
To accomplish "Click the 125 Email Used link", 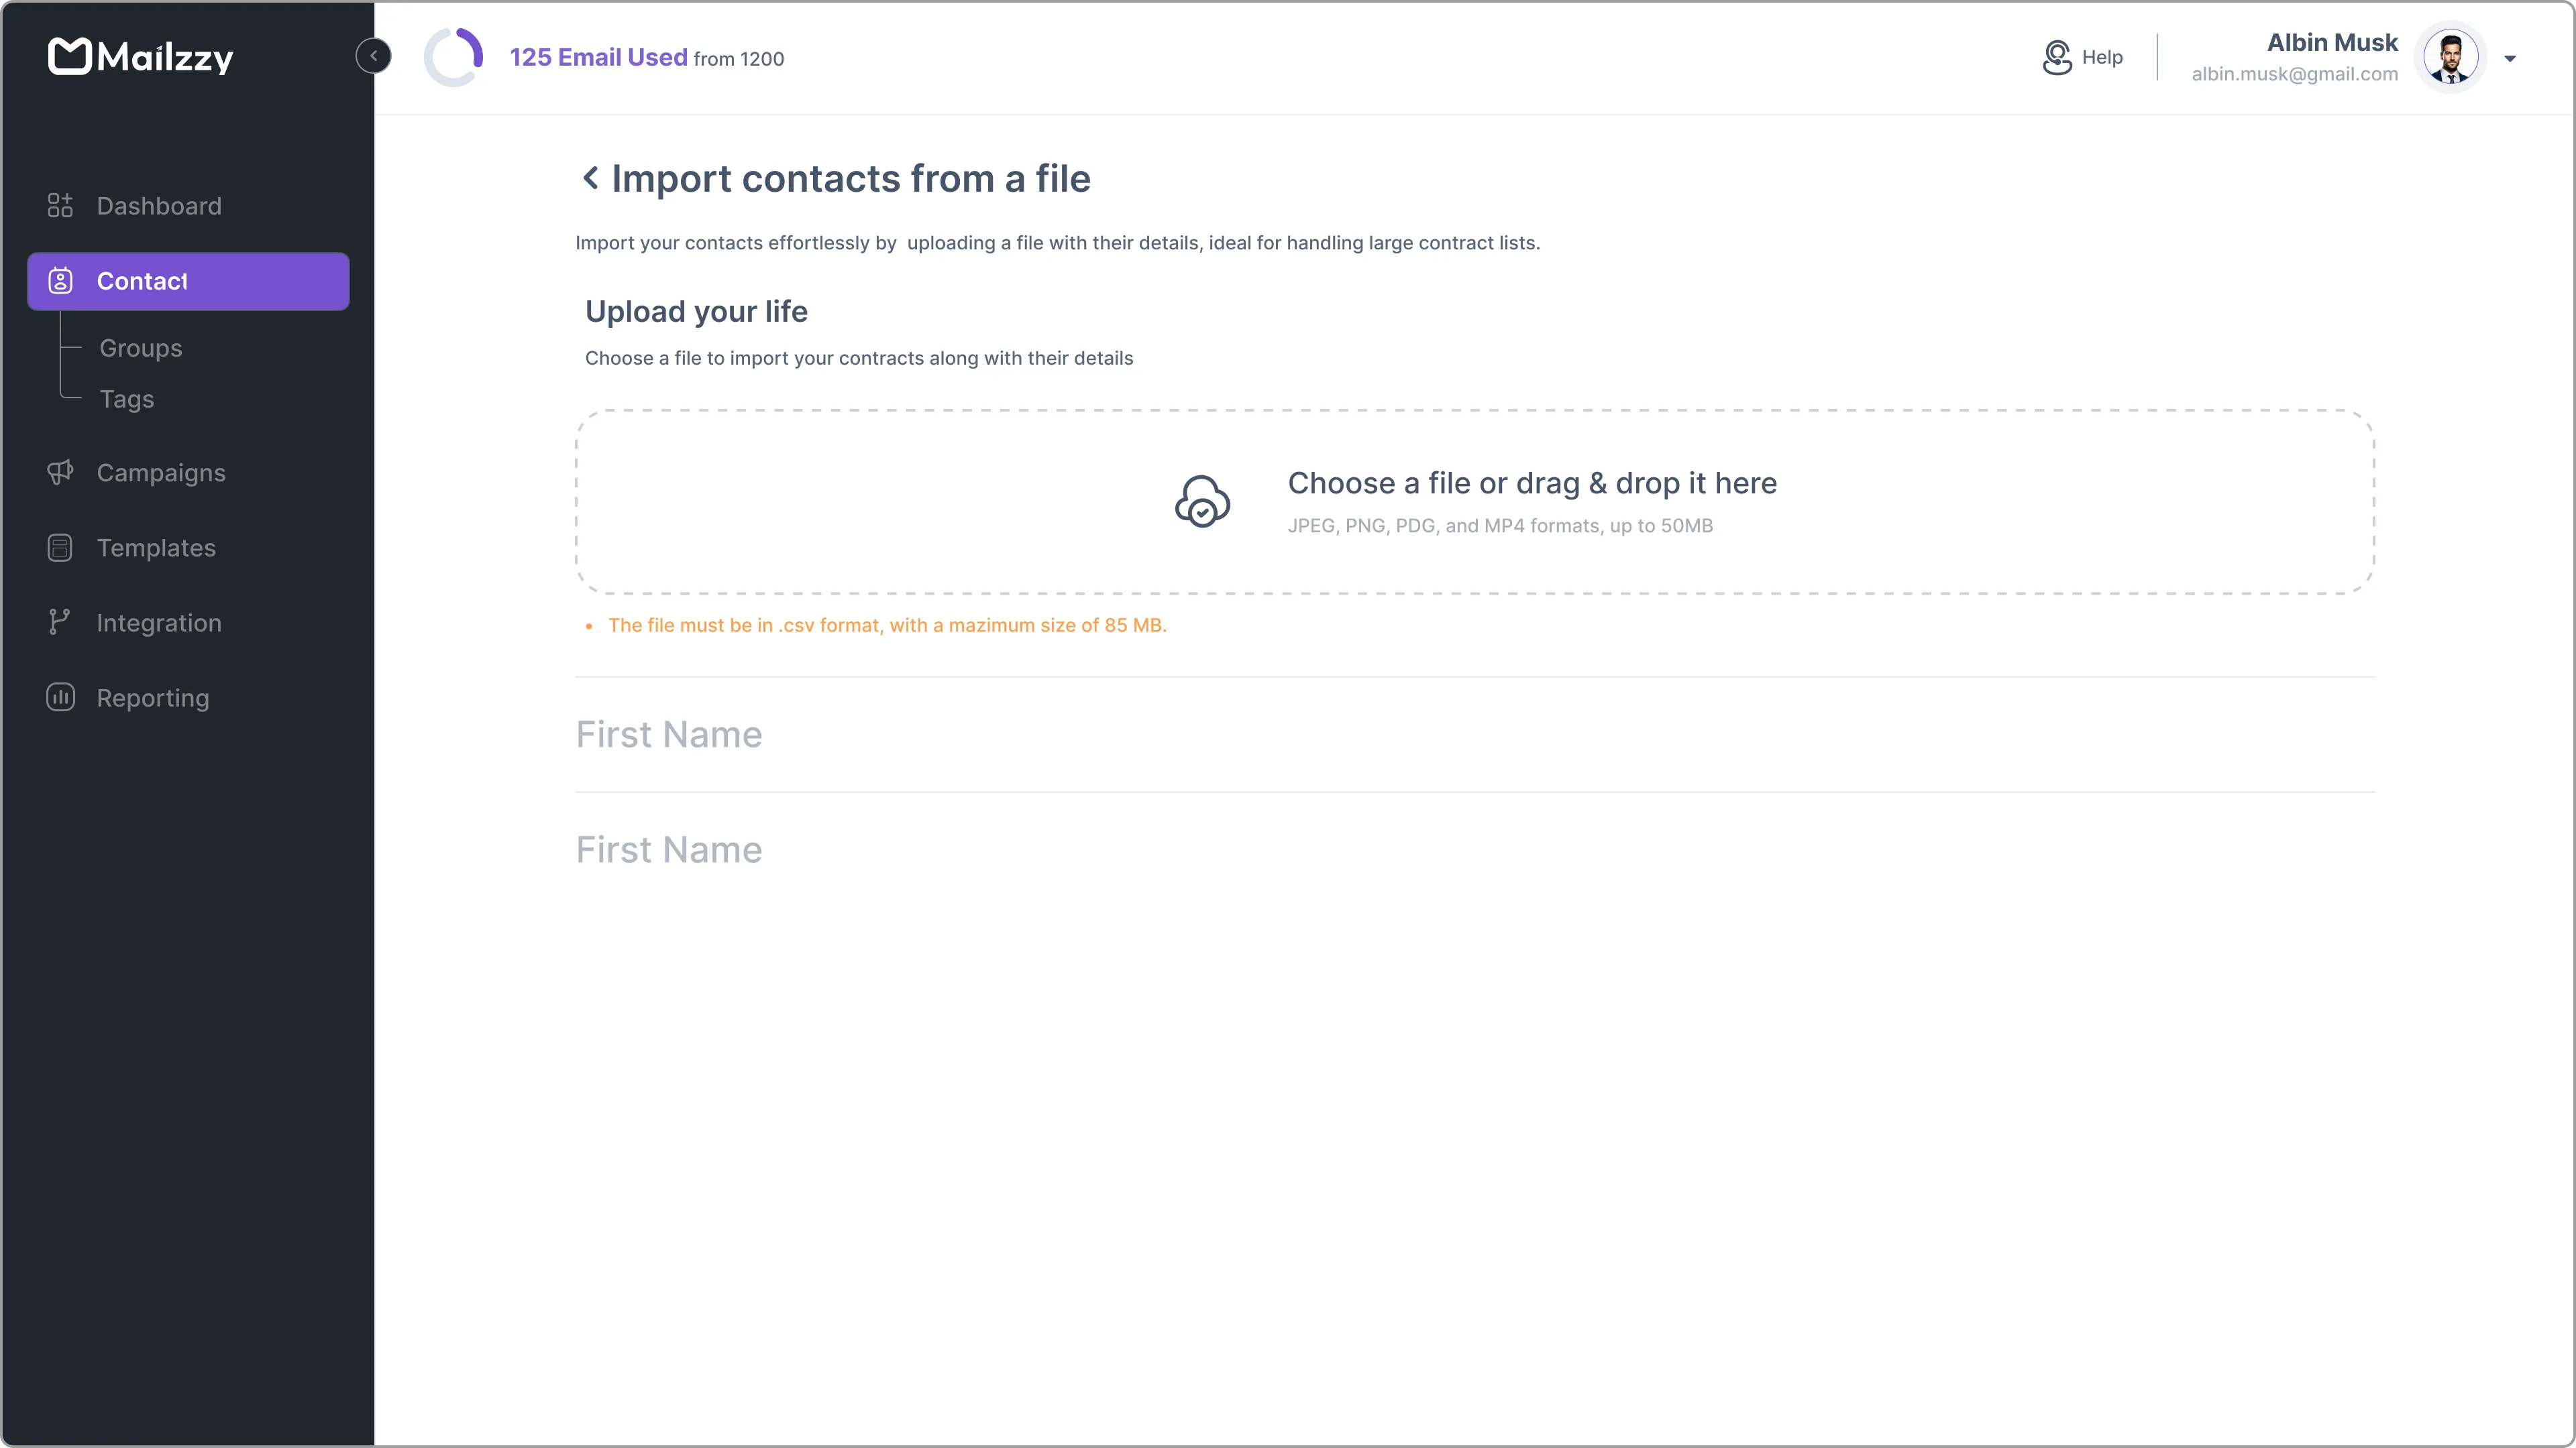I will 597,57.
